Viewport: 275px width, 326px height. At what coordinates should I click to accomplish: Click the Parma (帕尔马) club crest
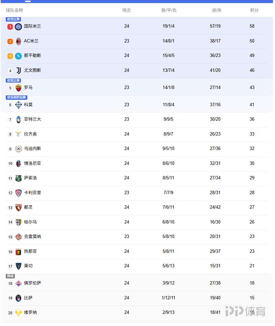(19, 222)
